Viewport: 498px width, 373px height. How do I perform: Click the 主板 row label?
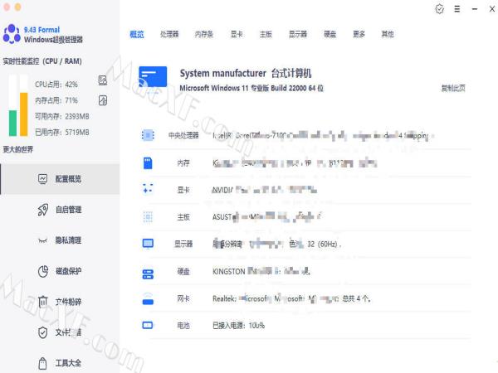coord(183,217)
